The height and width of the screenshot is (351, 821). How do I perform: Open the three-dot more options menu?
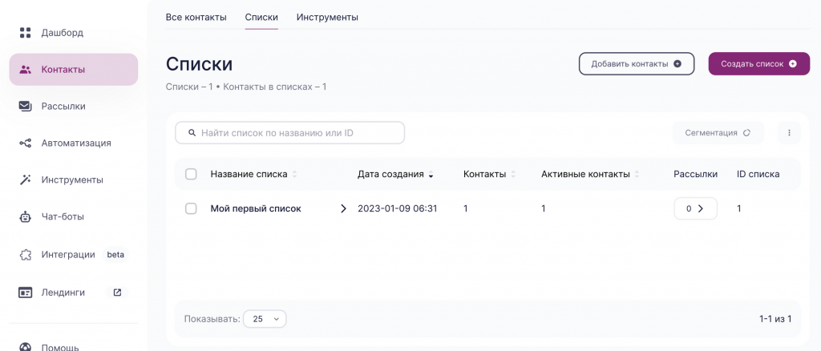[789, 133]
